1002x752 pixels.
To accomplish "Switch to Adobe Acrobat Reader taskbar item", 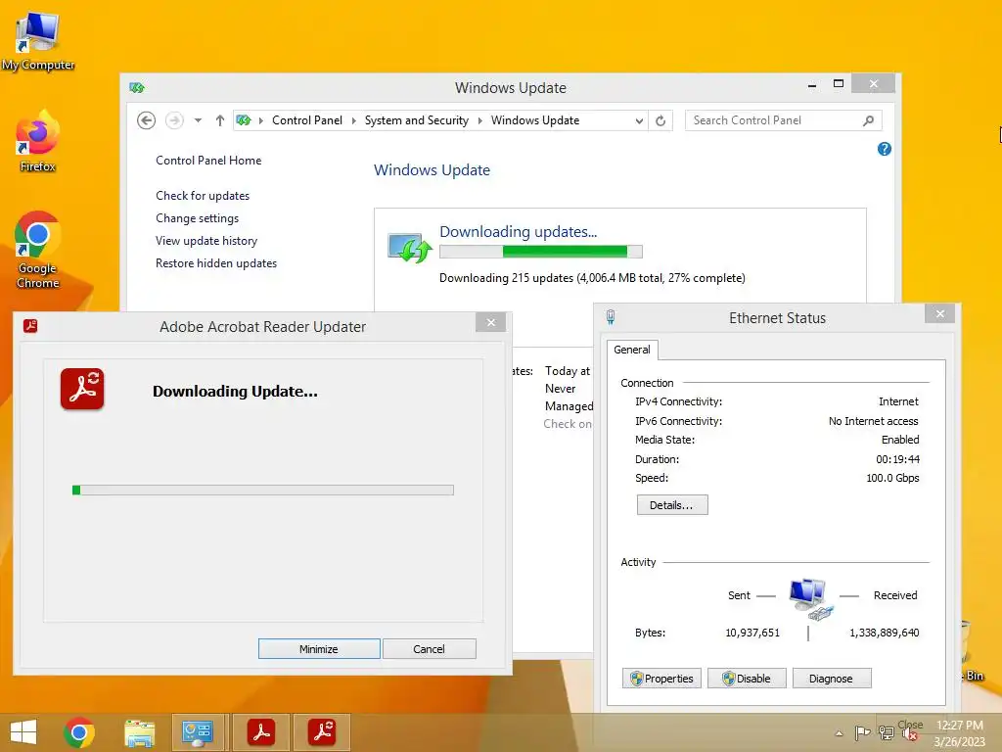I will coord(261,732).
